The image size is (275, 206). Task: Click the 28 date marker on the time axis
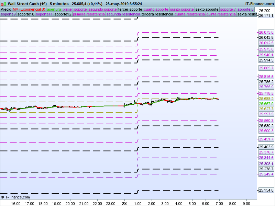pyautogui.click(x=124, y=203)
